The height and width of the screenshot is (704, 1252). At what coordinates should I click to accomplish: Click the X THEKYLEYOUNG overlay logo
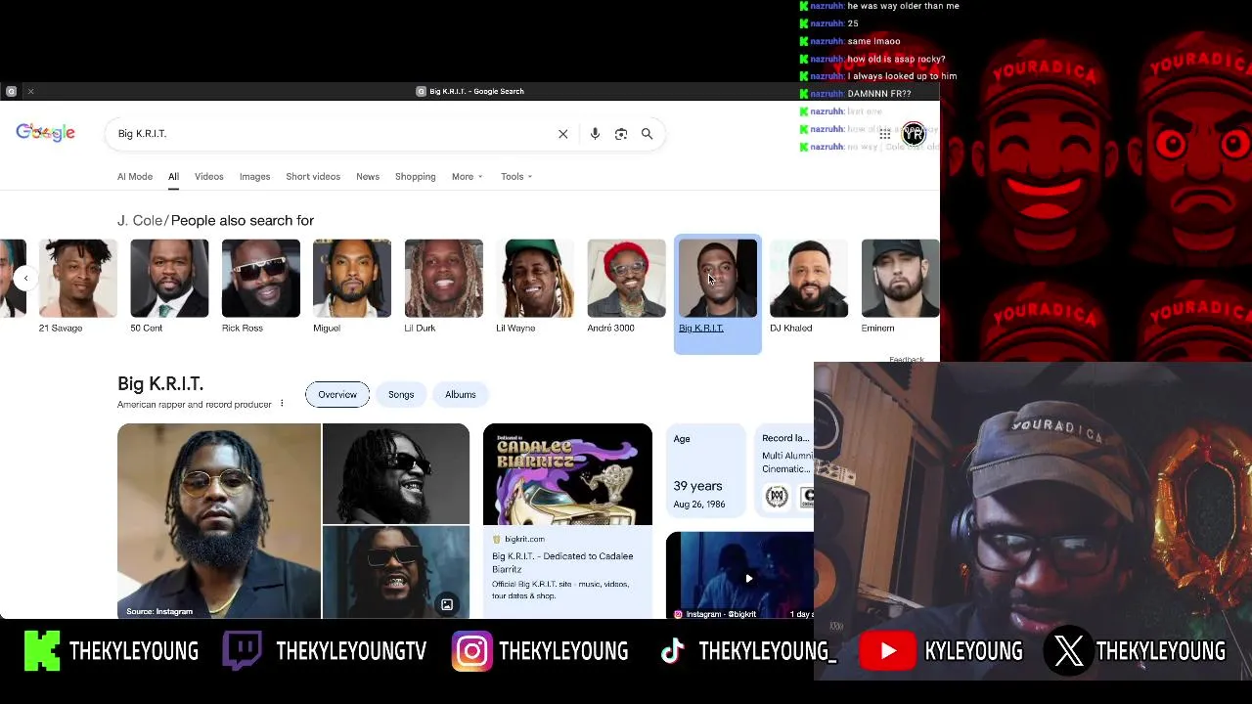1068,651
